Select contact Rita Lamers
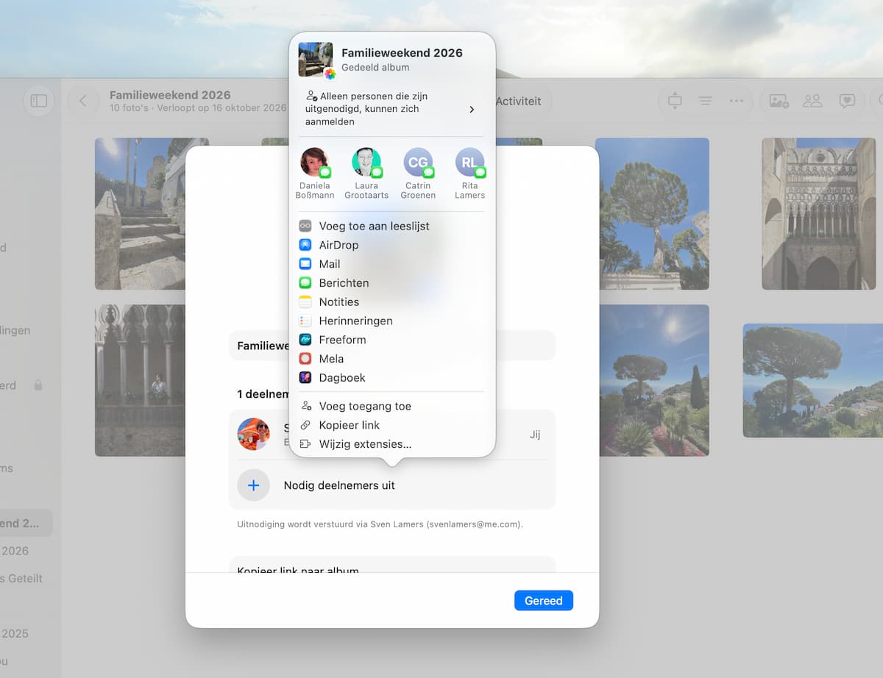Screen dimensions: 883x678 [x=469, y=174]
